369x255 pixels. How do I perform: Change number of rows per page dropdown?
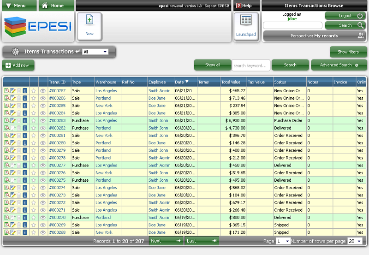point(355,241)
